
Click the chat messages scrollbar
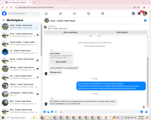(148, 82)
